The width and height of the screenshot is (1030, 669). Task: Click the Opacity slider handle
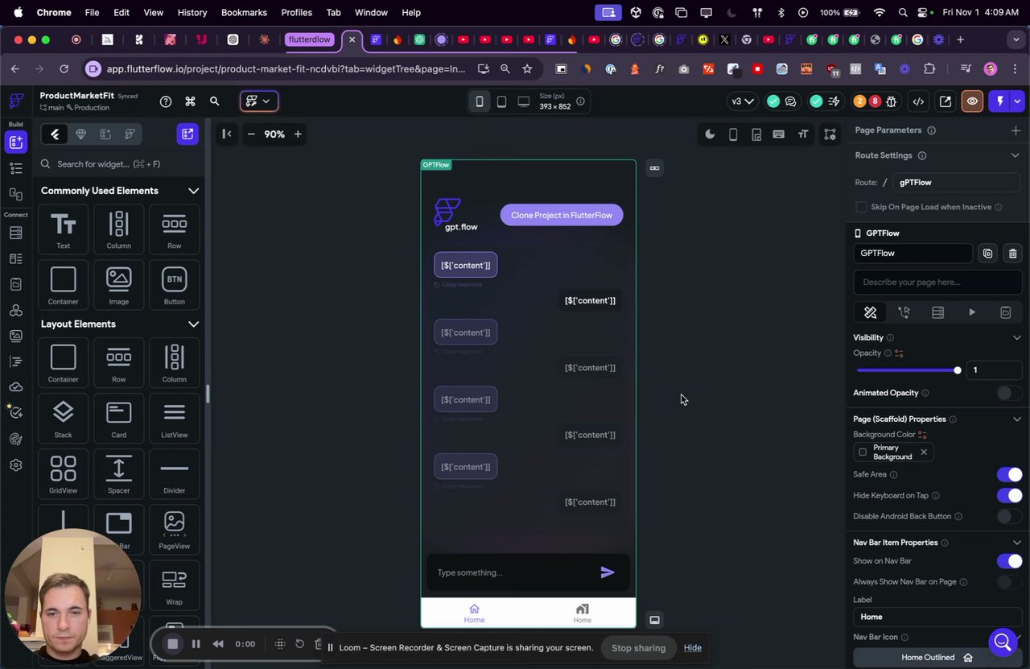[958, 370]
